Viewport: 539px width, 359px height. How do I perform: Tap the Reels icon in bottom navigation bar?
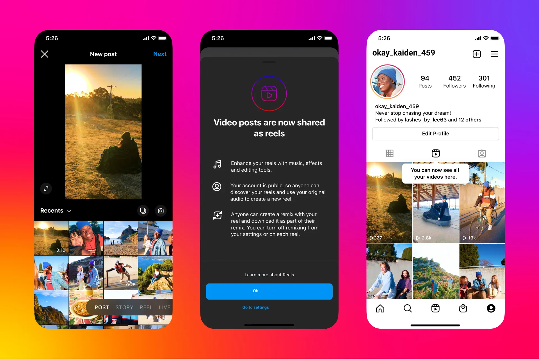(x=436, y=309)
